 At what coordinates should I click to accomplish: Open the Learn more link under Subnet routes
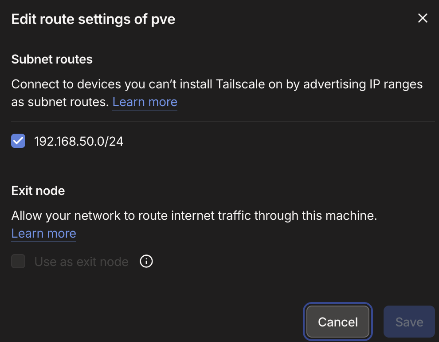point(145,102)
